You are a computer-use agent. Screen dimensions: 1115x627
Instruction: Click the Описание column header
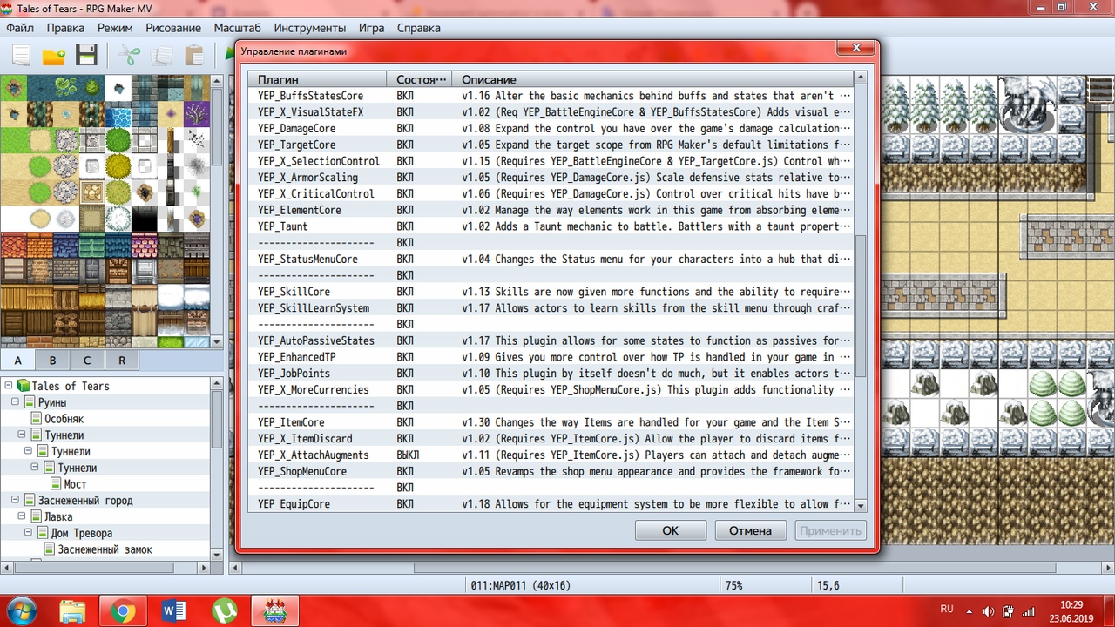tap(652, 79)
